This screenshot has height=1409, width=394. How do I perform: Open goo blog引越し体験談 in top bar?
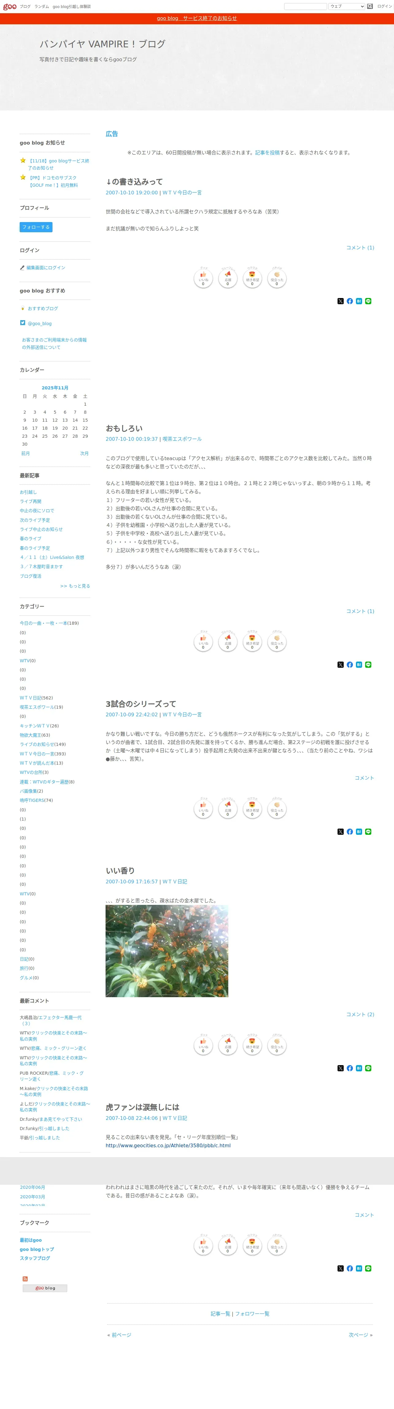click(71, 6)
